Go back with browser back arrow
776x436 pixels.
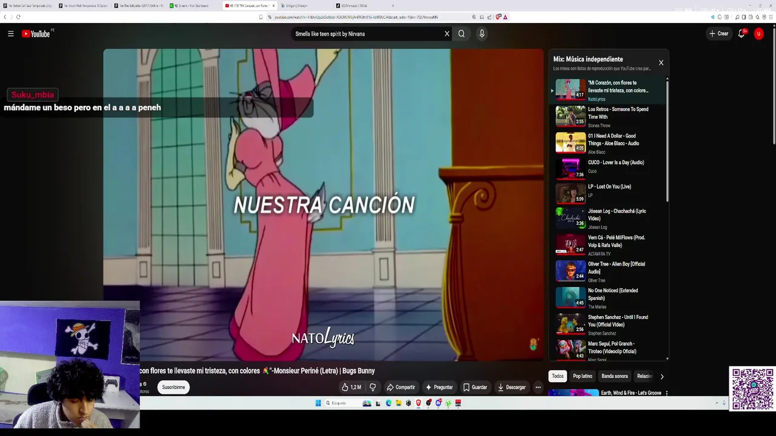click(6, 17)
